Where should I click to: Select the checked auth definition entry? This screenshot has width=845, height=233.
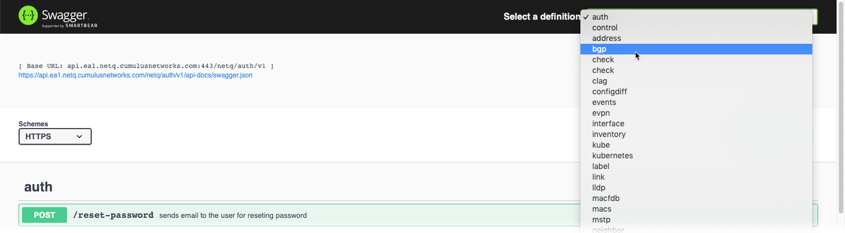(x=600, y=17)
